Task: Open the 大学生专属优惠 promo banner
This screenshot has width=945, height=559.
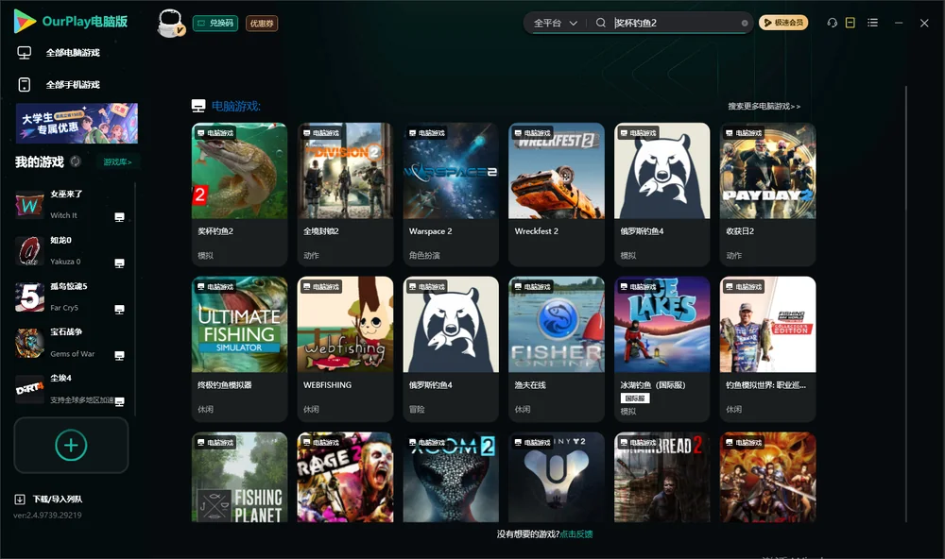Action: point(77,124)
